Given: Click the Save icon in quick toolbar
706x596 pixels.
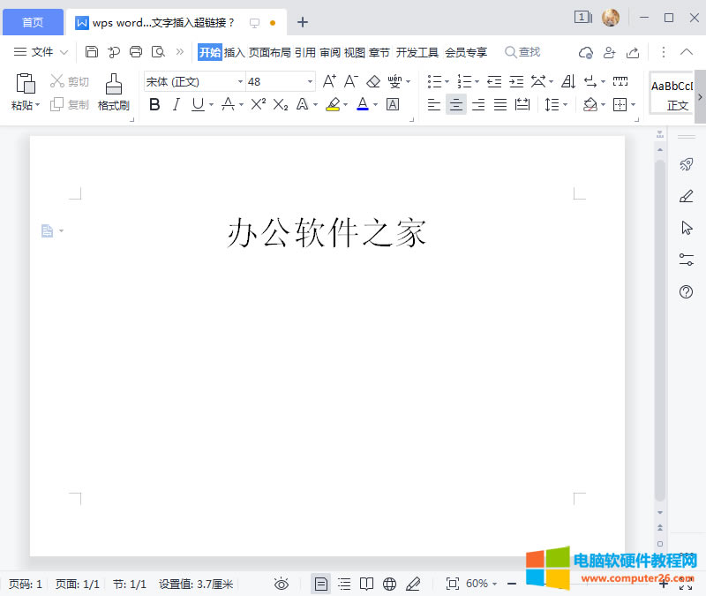Looking at the screenshot, I should (x=92, y=52).
